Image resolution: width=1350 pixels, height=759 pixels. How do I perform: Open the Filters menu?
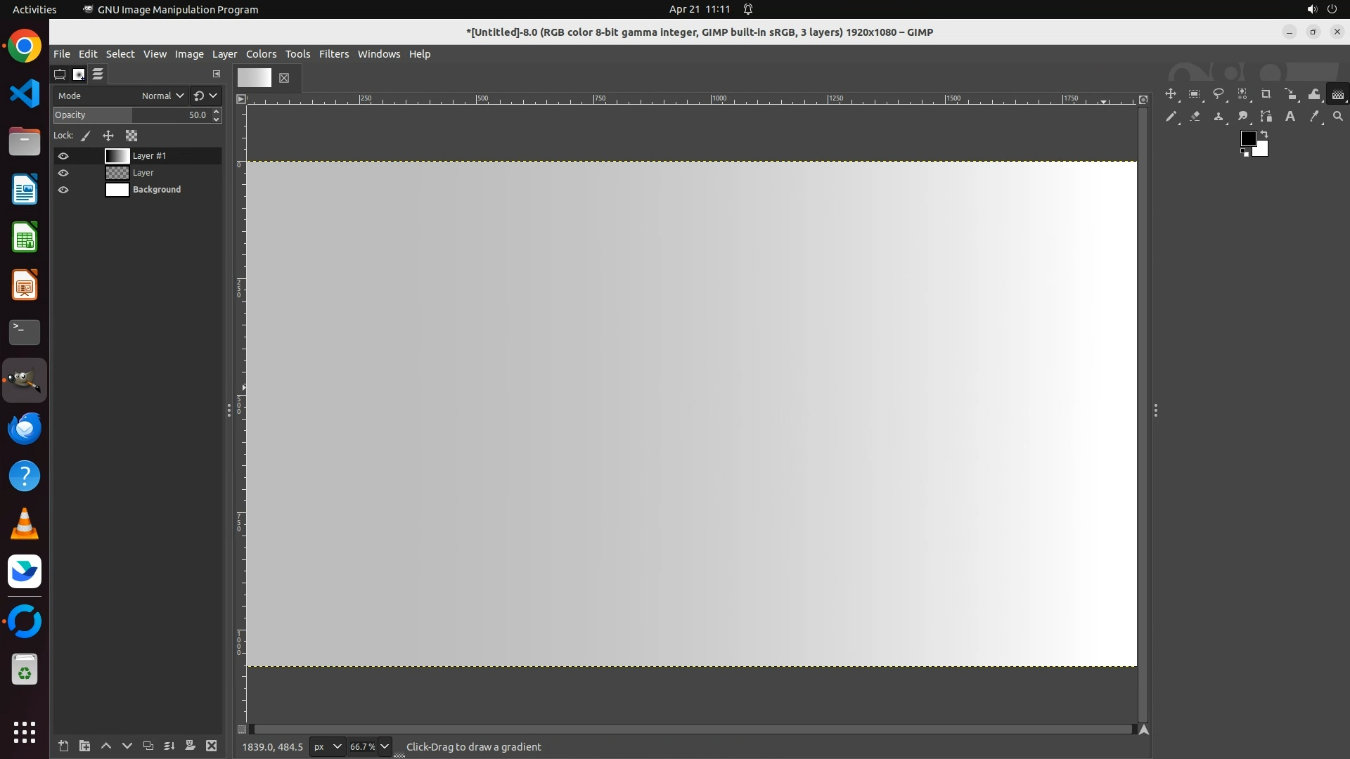pyautogui.click(x=333, y=54)
